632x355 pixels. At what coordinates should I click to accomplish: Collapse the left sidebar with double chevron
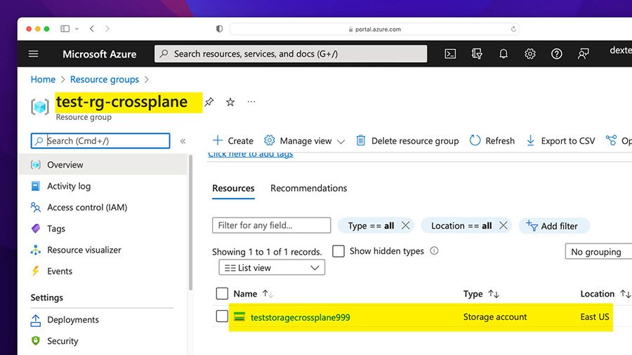click(183, 141)
